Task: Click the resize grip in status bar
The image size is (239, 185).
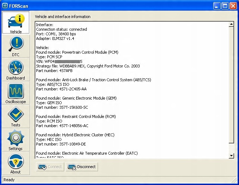Action: click(234, 180)
